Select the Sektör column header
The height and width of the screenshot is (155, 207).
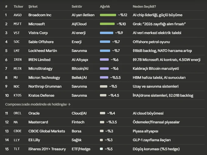coord(77,6)
